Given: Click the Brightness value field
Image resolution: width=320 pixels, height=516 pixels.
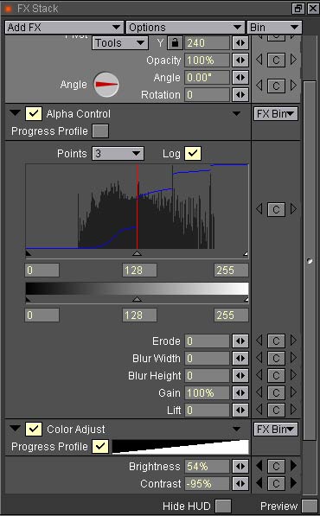Looking at the screenshot, I should (207, 467).
